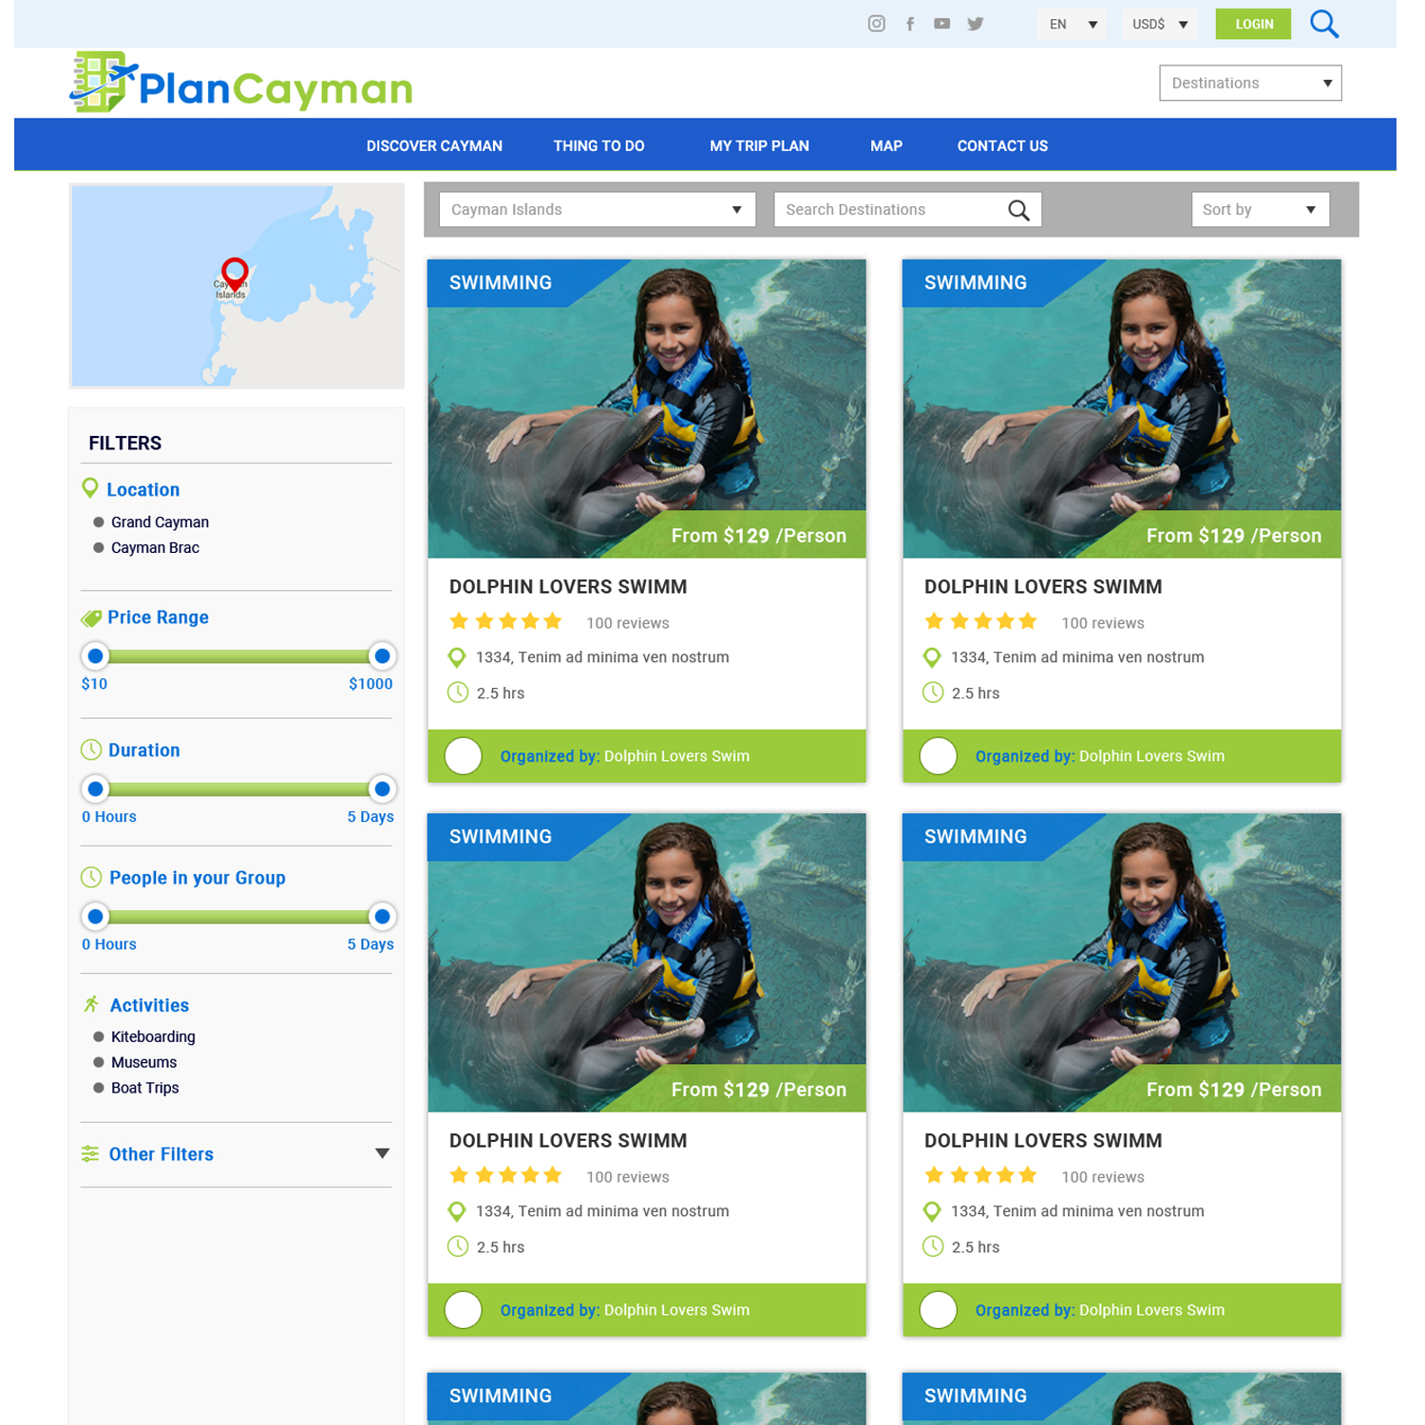
Task: Click From $129 /Person on second-row left card
Action: 759,1090
